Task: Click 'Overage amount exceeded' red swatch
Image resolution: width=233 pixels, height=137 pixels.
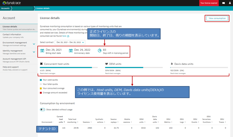Action: tap(41, 93)
